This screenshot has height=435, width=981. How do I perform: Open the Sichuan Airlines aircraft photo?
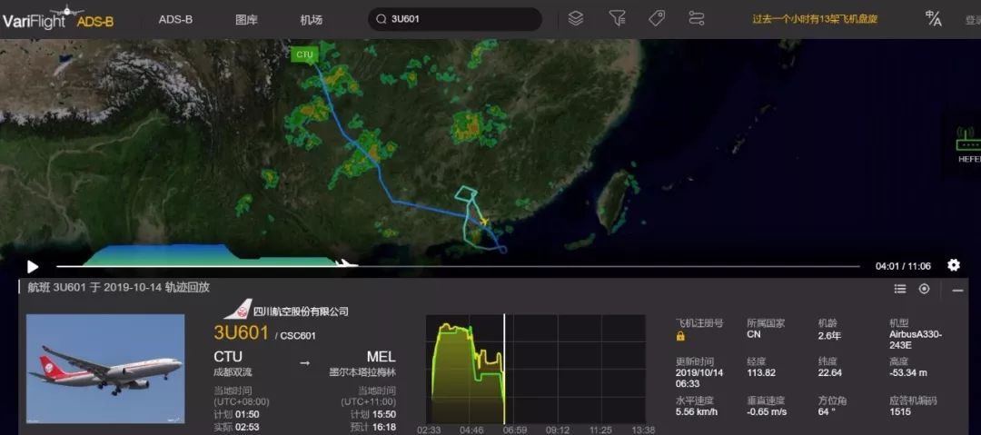click(105, 368)
